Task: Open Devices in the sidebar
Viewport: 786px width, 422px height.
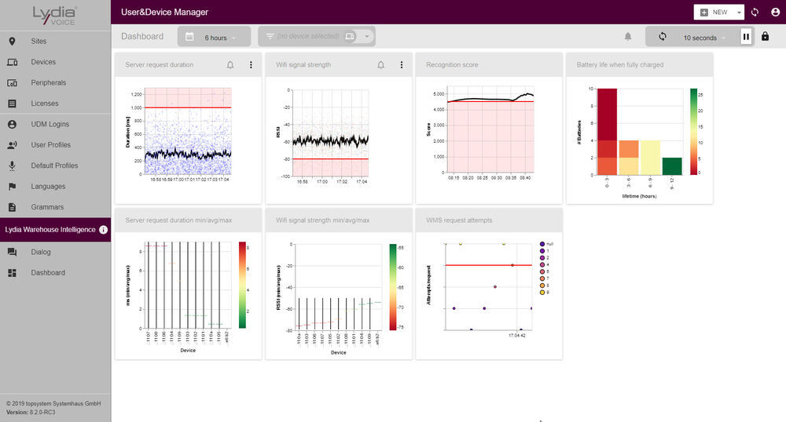Action: pos(42,62)
